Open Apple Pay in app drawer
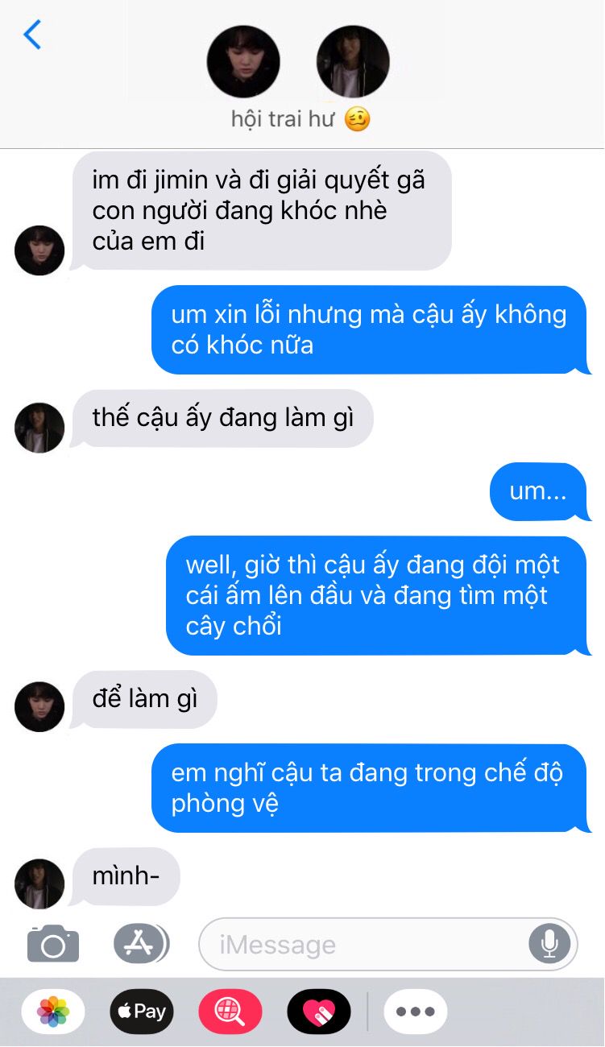This screenshot has height=1047, width=605. coord(142,1012)
